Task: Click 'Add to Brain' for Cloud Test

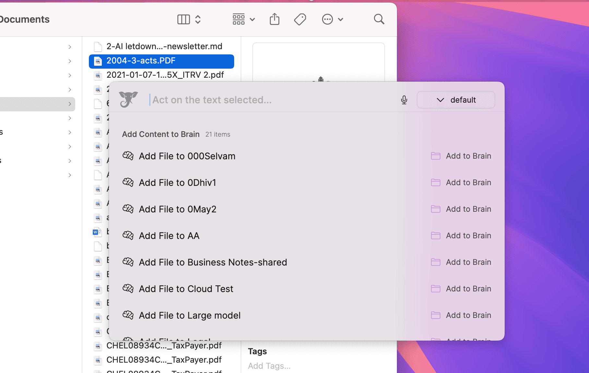Action: click(x=468, y=289)
